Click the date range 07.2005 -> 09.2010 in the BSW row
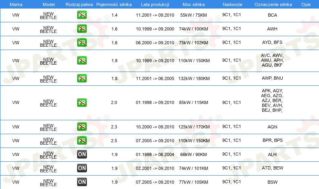This screenshot has height=189, width=319. 155,182
